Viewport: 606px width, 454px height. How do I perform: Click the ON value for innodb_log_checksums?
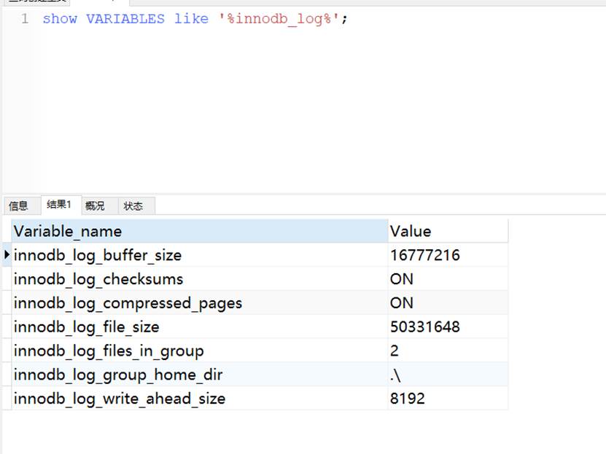(x=401, y=279)
